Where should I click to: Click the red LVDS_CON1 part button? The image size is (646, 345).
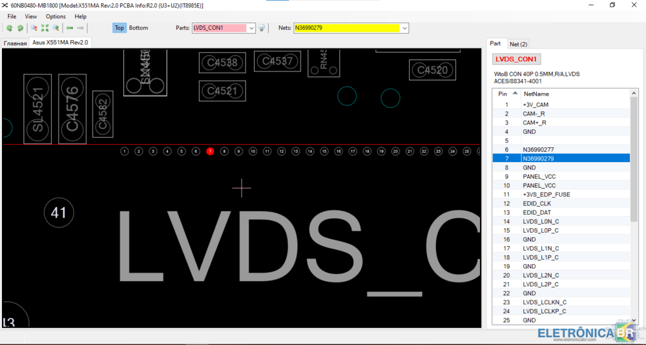(516, 59)
